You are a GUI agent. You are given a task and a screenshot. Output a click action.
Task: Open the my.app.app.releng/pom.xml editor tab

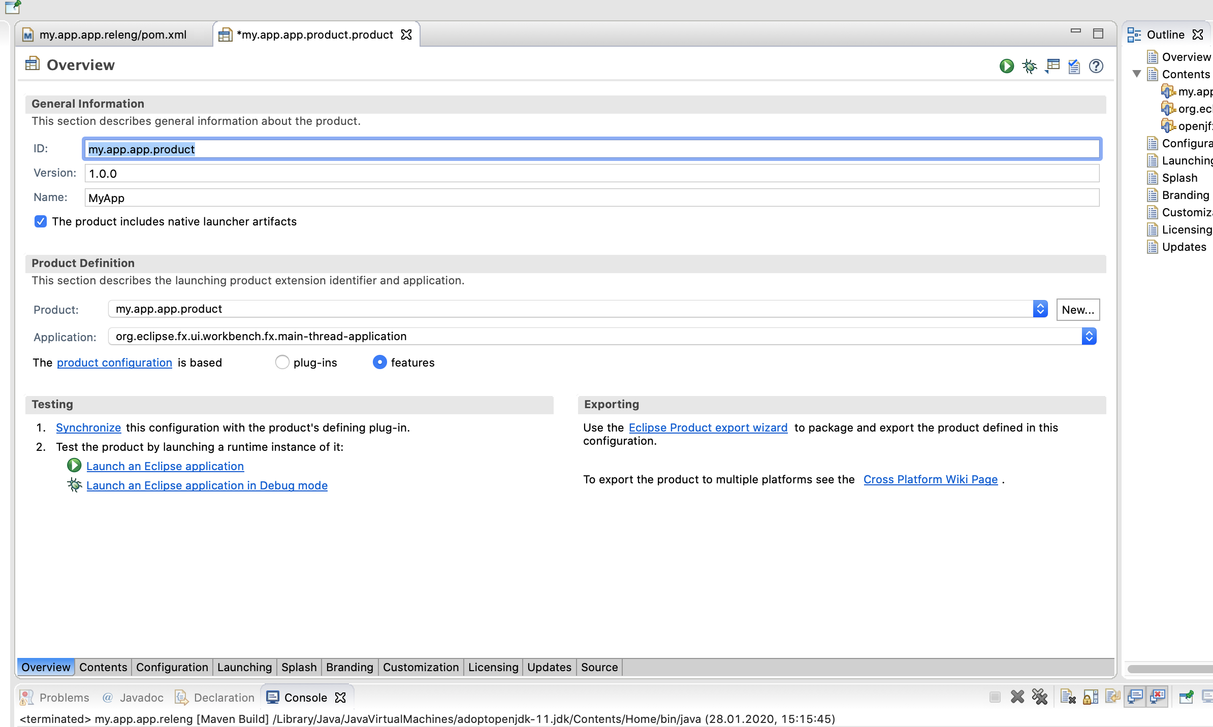pyautogui.click(x=113, y=35)
